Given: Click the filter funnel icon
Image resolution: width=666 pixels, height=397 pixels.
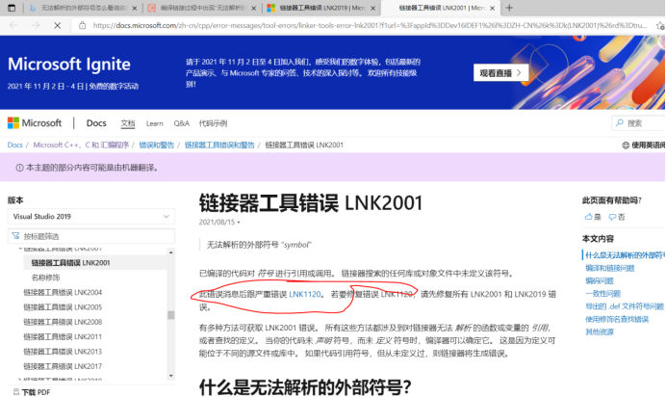Looking at the screenshot, I should click(x=15, y=236).
